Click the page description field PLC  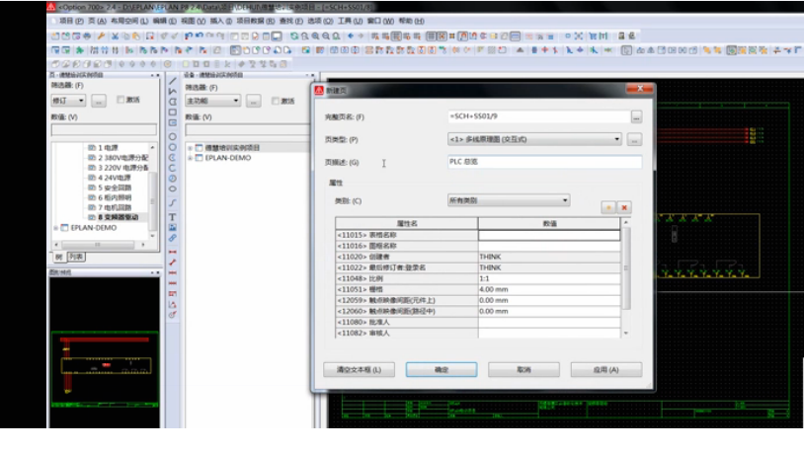pos(544,162)
